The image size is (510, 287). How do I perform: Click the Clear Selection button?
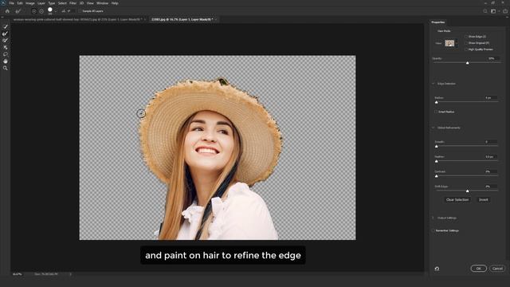pos(457,200)
